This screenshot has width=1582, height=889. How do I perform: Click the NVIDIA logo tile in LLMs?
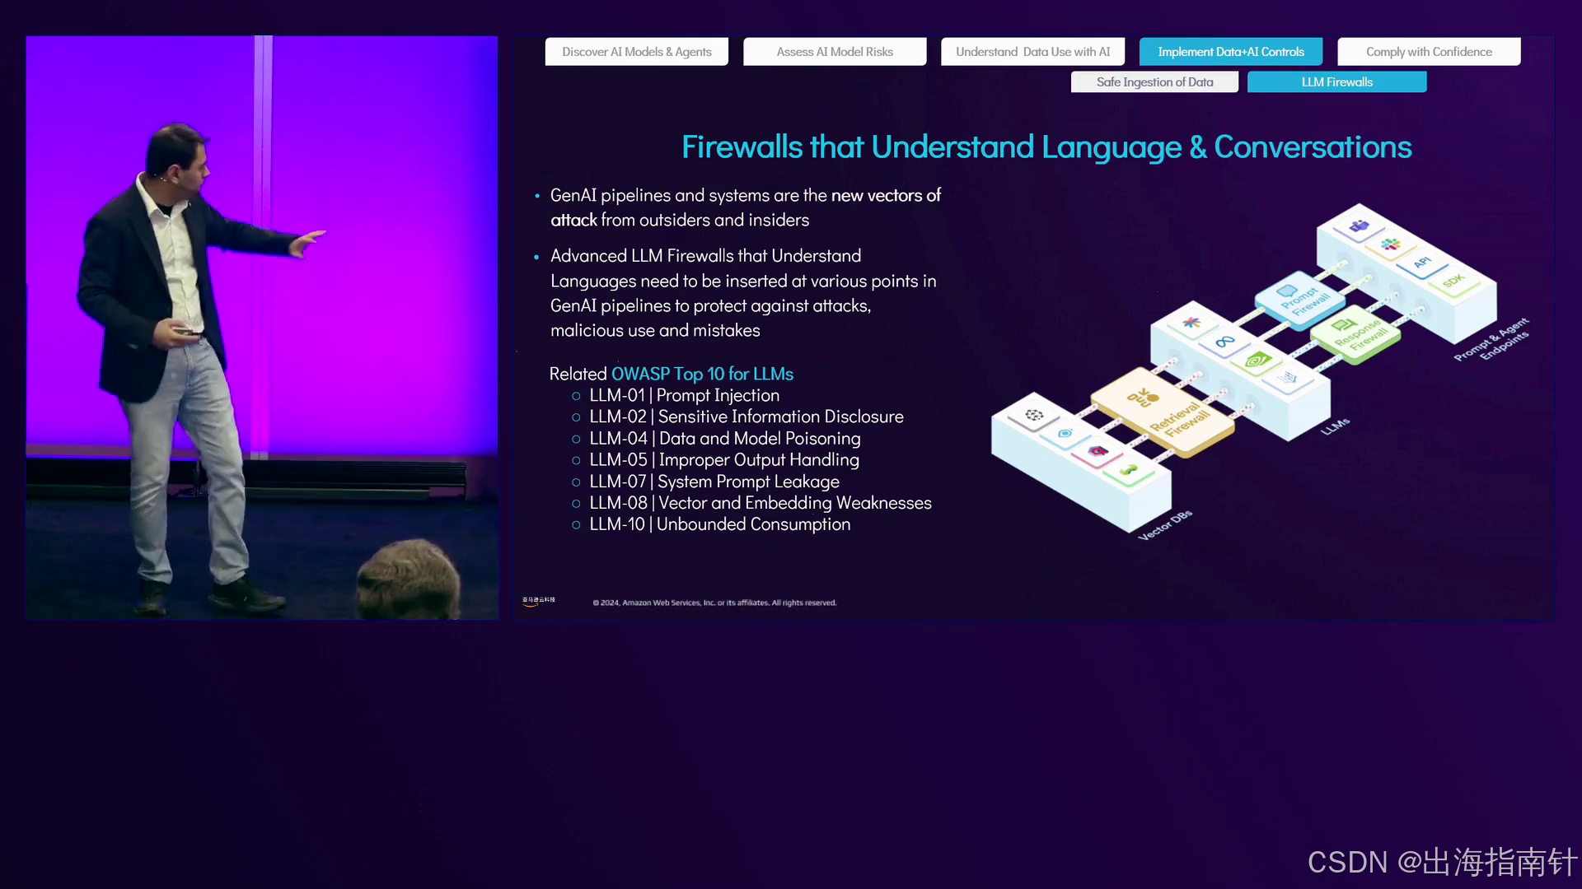coord(1257,361)
